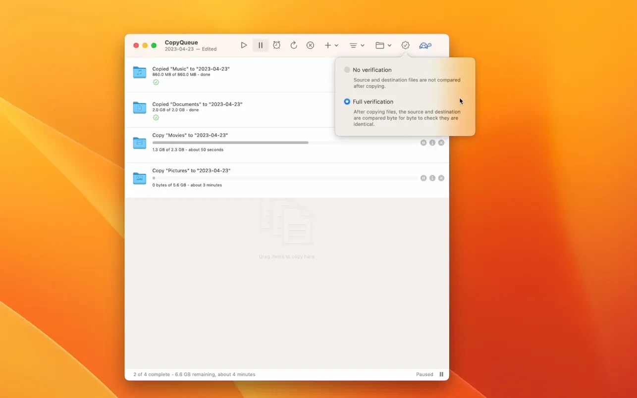Click the Movies copy progress bar
Viewport: 637px width, 398px height.
[x=230, y=143]
